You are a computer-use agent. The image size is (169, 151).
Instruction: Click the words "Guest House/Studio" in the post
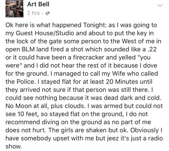pos(45,33)
